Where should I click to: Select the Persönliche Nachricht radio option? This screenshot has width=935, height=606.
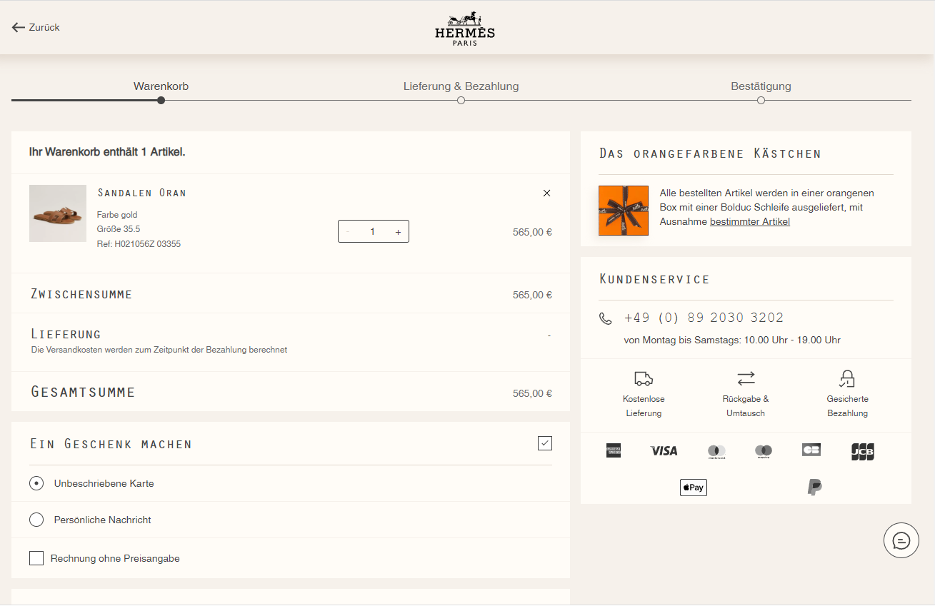pos(36,520)
